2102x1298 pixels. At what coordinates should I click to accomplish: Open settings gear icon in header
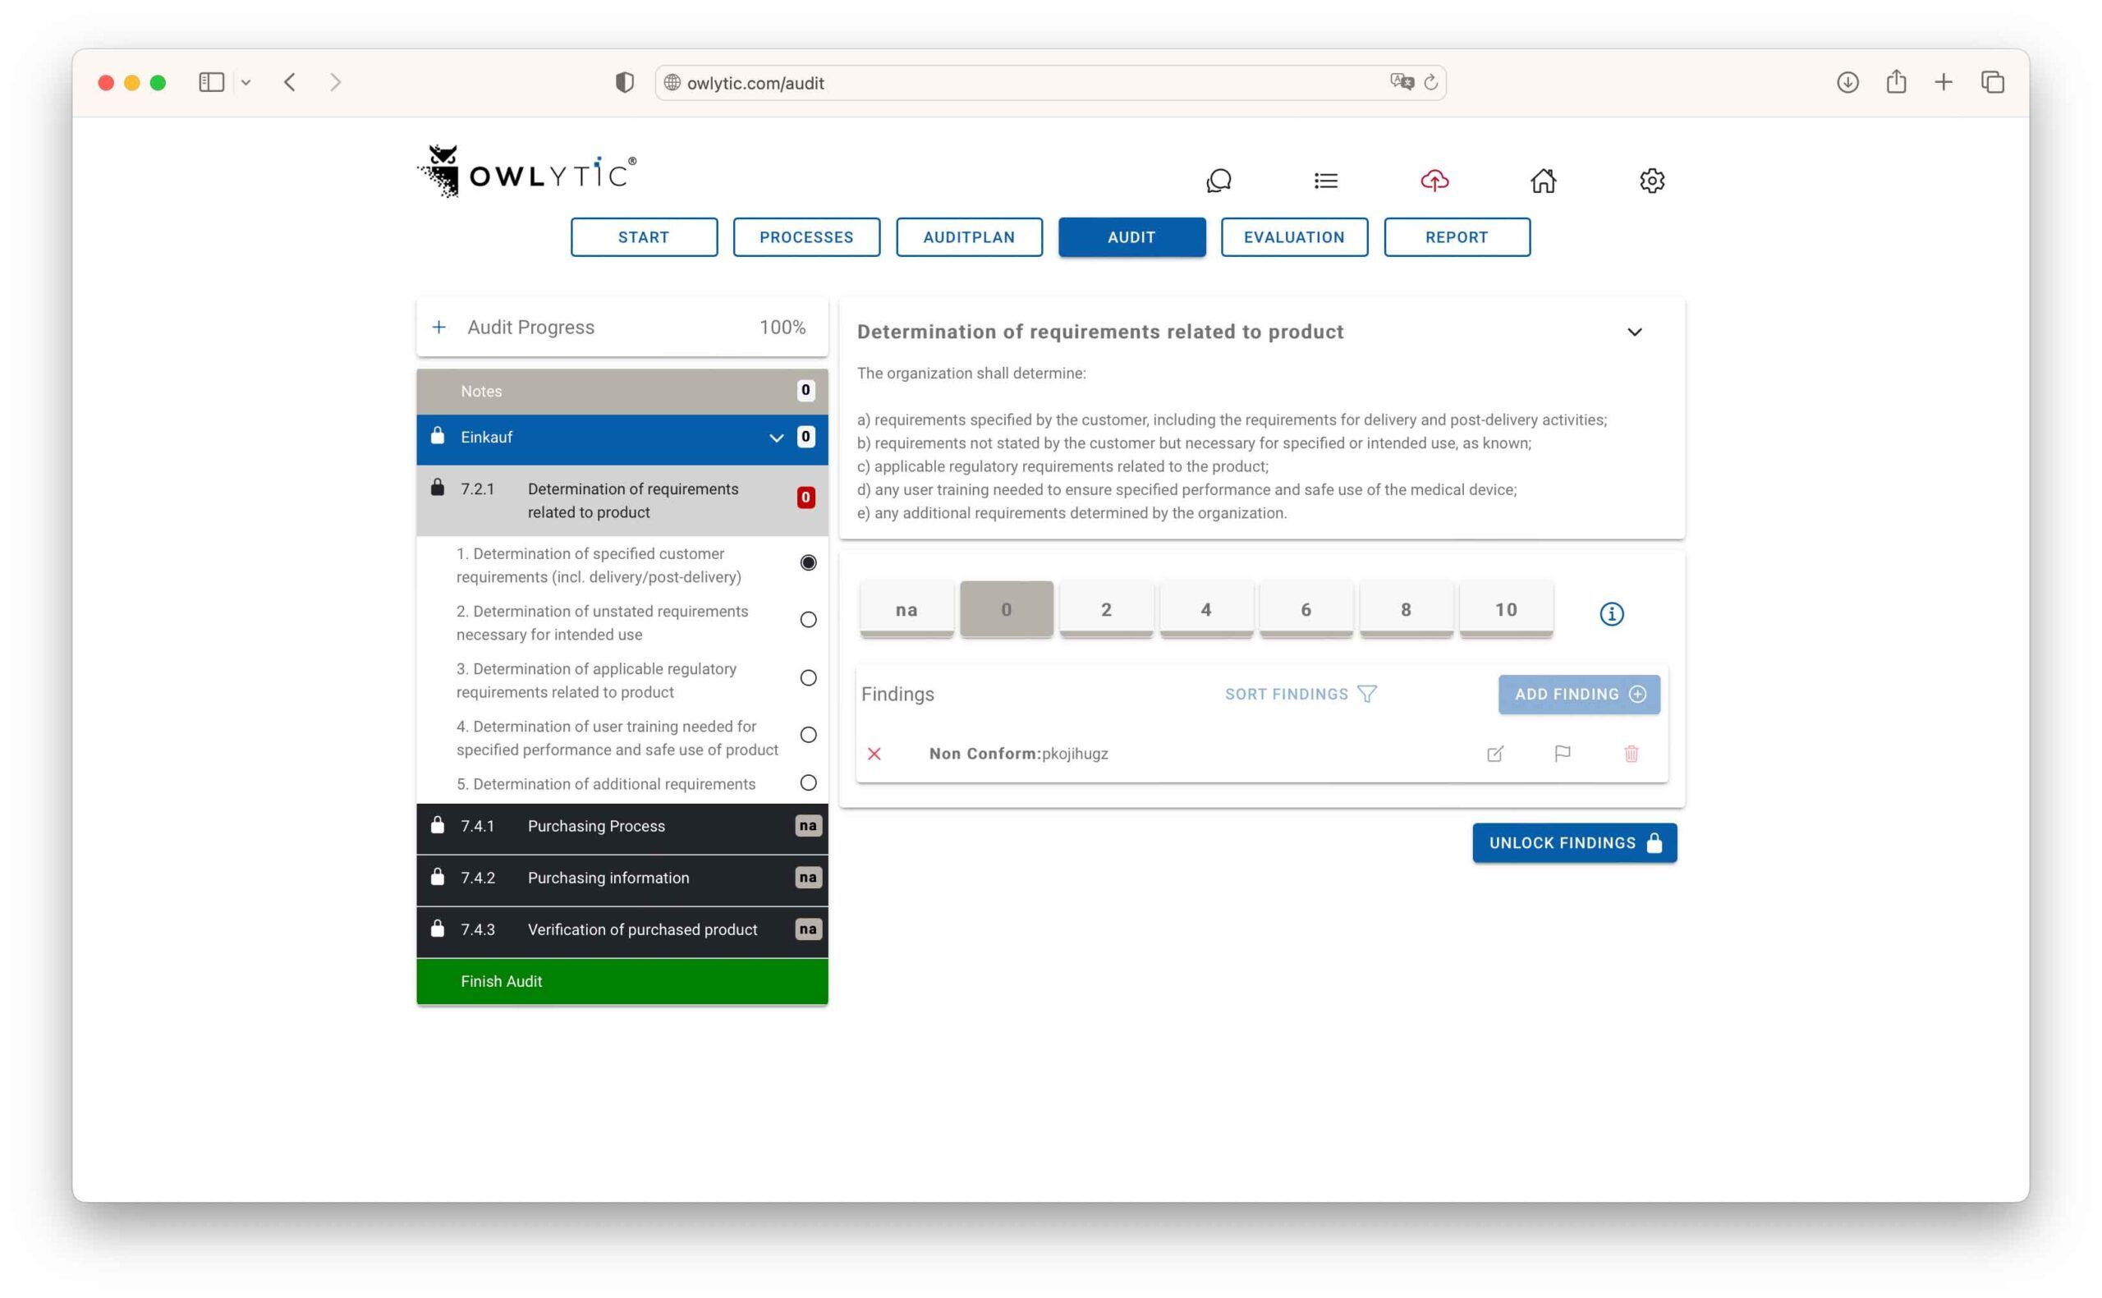(x=1651, y=181)
